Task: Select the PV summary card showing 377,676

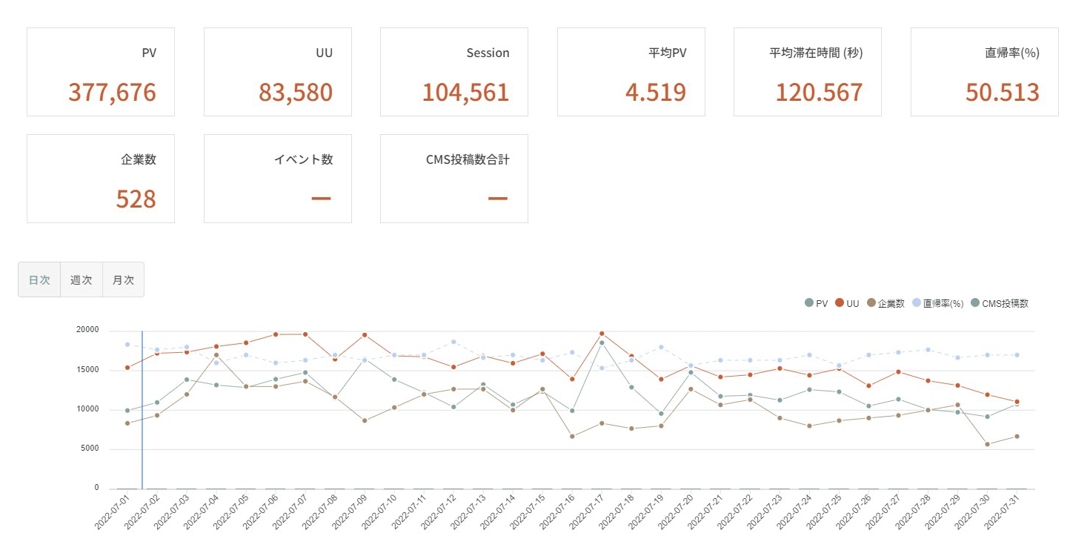Action: pos(101,72)
